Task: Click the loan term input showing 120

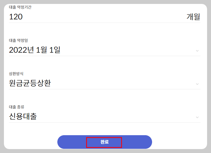Action: pyautogui.click(x=53, y=17)
